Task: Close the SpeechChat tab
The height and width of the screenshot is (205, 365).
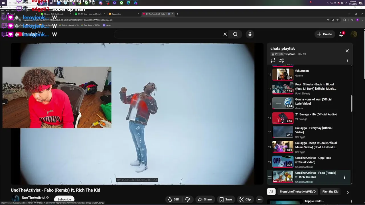Action: (139, 14)
